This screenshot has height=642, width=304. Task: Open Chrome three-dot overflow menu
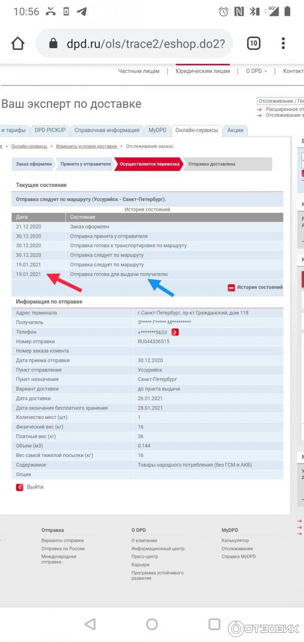[284, 44]
